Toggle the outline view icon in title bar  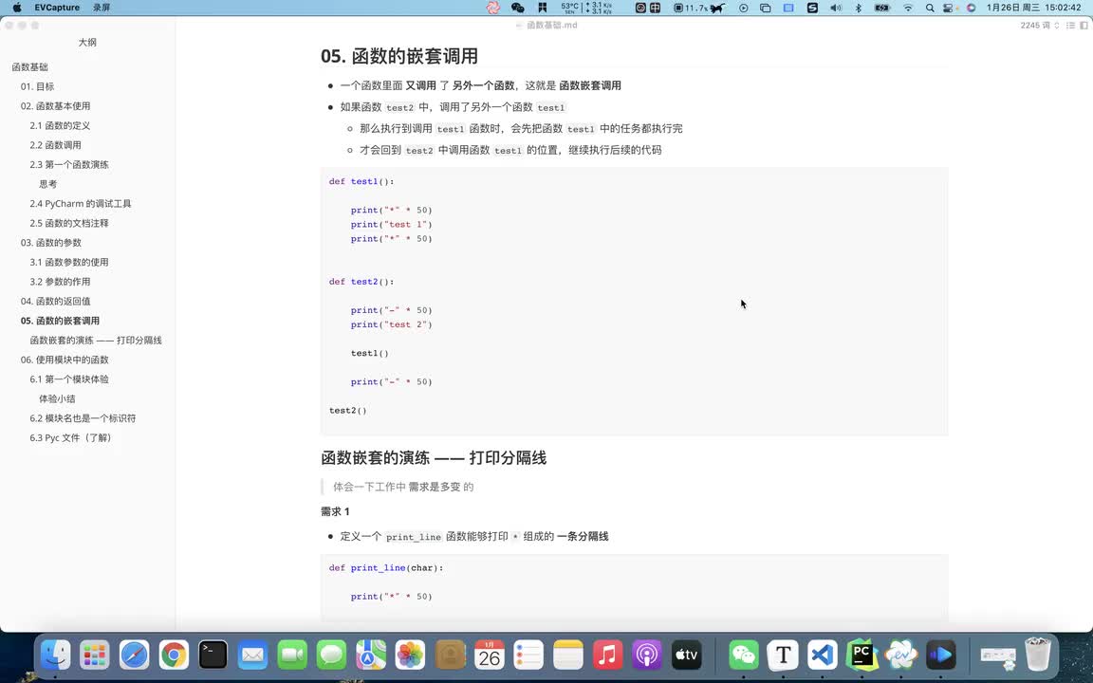point(1070,25)
